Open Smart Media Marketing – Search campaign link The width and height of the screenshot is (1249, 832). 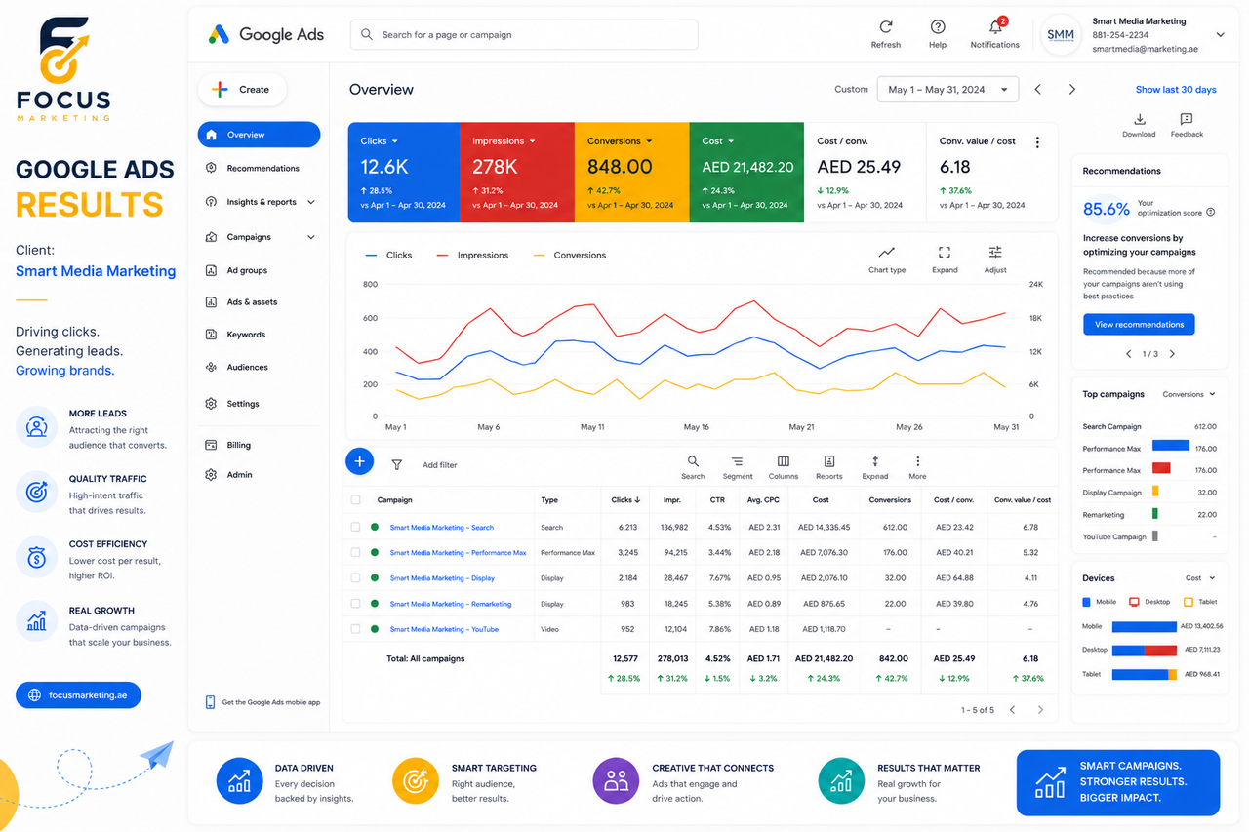(x=442, y=528)
